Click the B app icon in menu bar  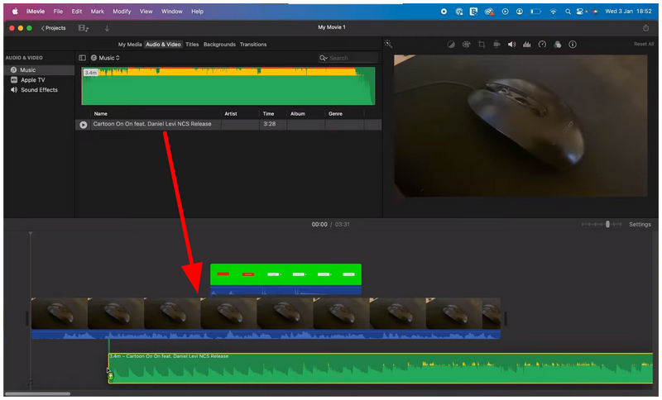(473, 12)
